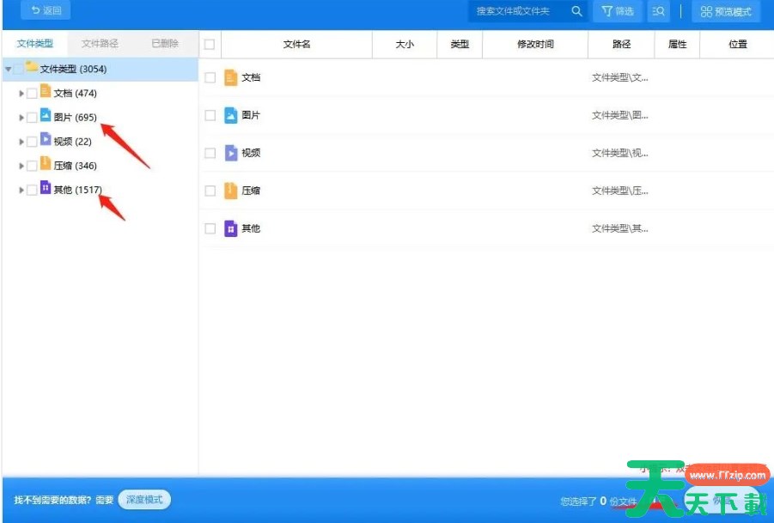Collapse the 文件类型 (3054) root node
The width and height of the screenshot is (774, 523).
8,69
